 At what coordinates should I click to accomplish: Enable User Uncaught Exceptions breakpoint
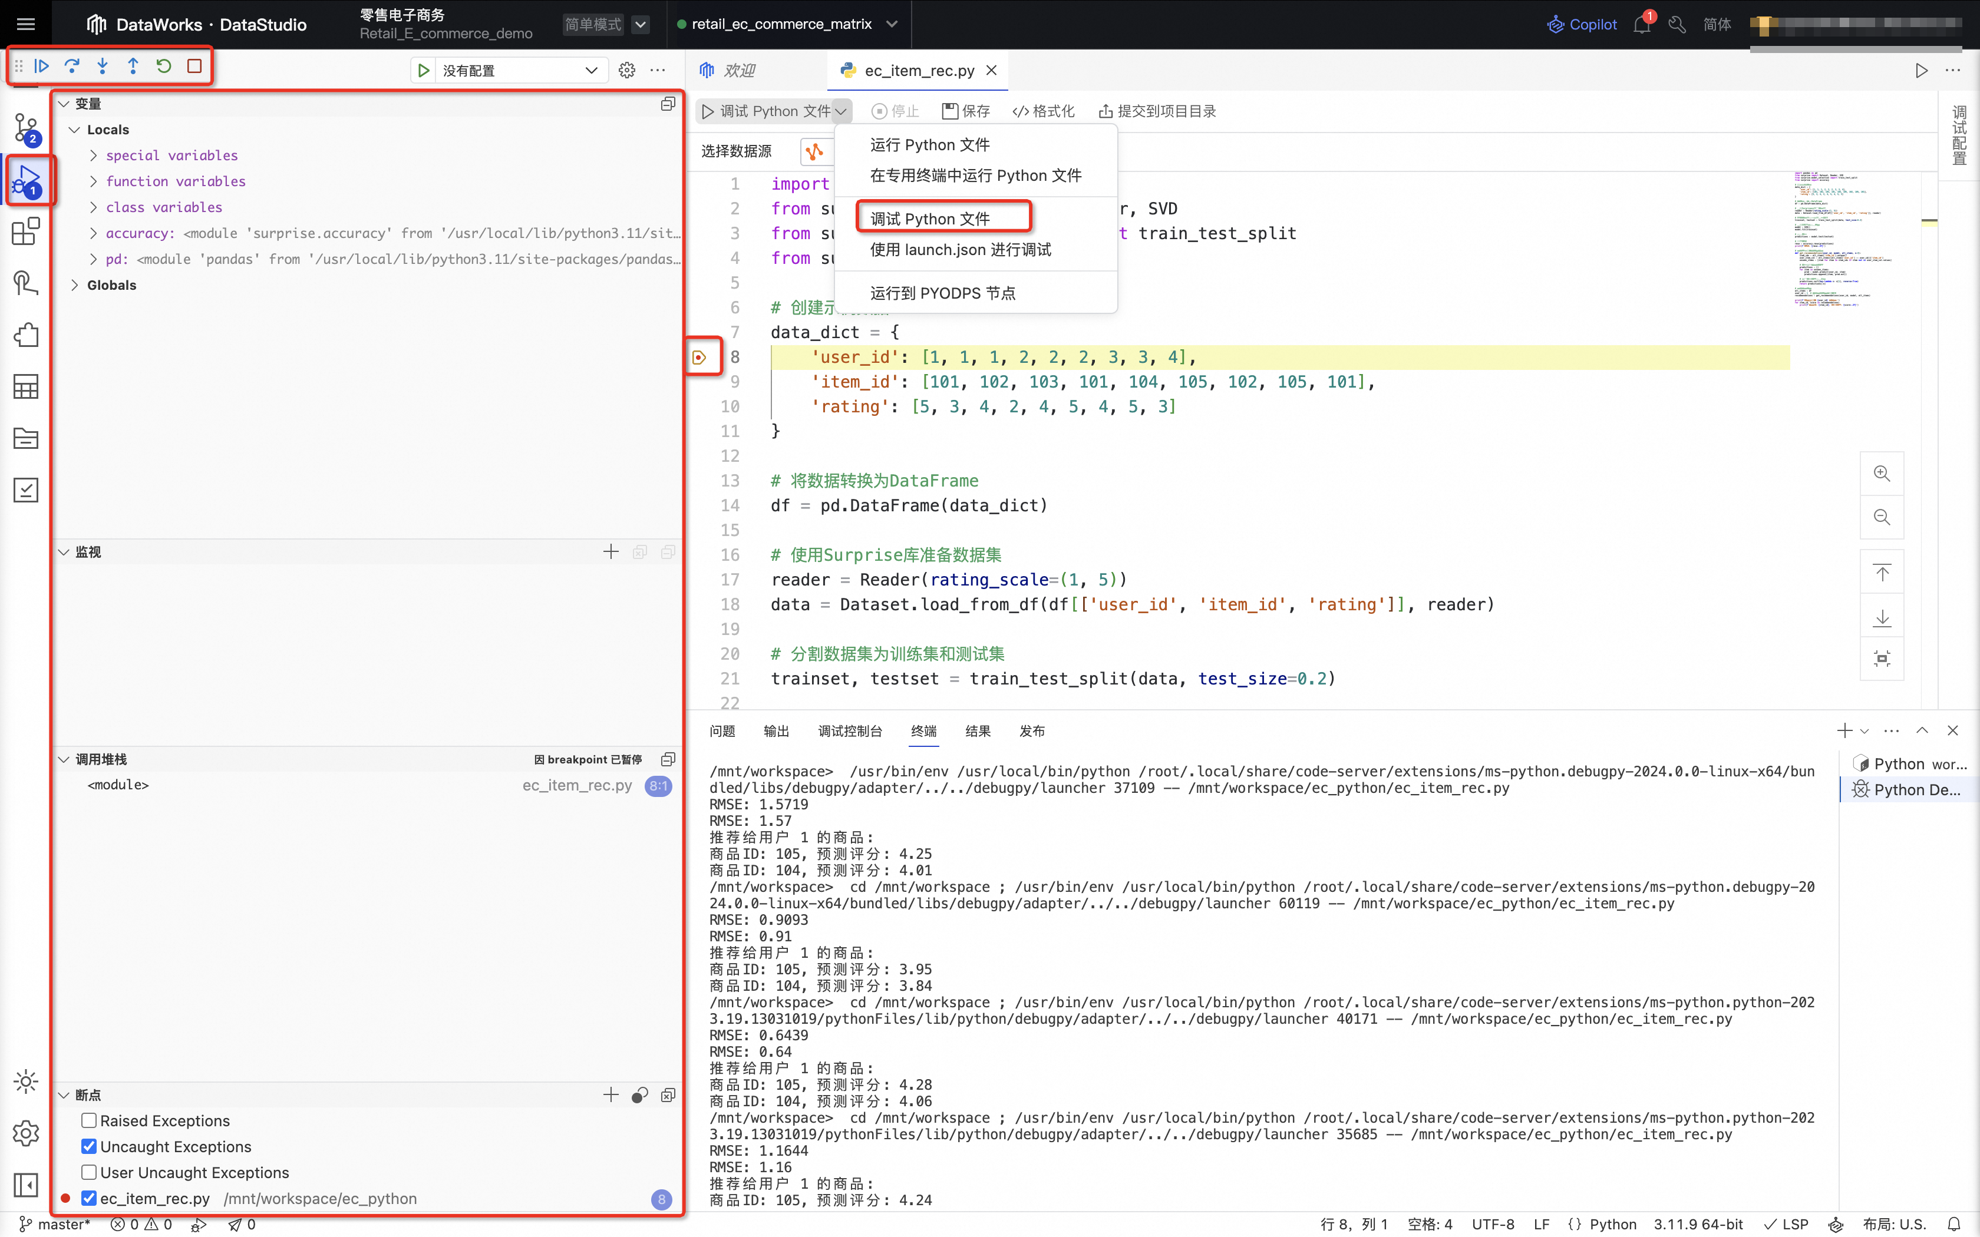tap(89, 1172)
